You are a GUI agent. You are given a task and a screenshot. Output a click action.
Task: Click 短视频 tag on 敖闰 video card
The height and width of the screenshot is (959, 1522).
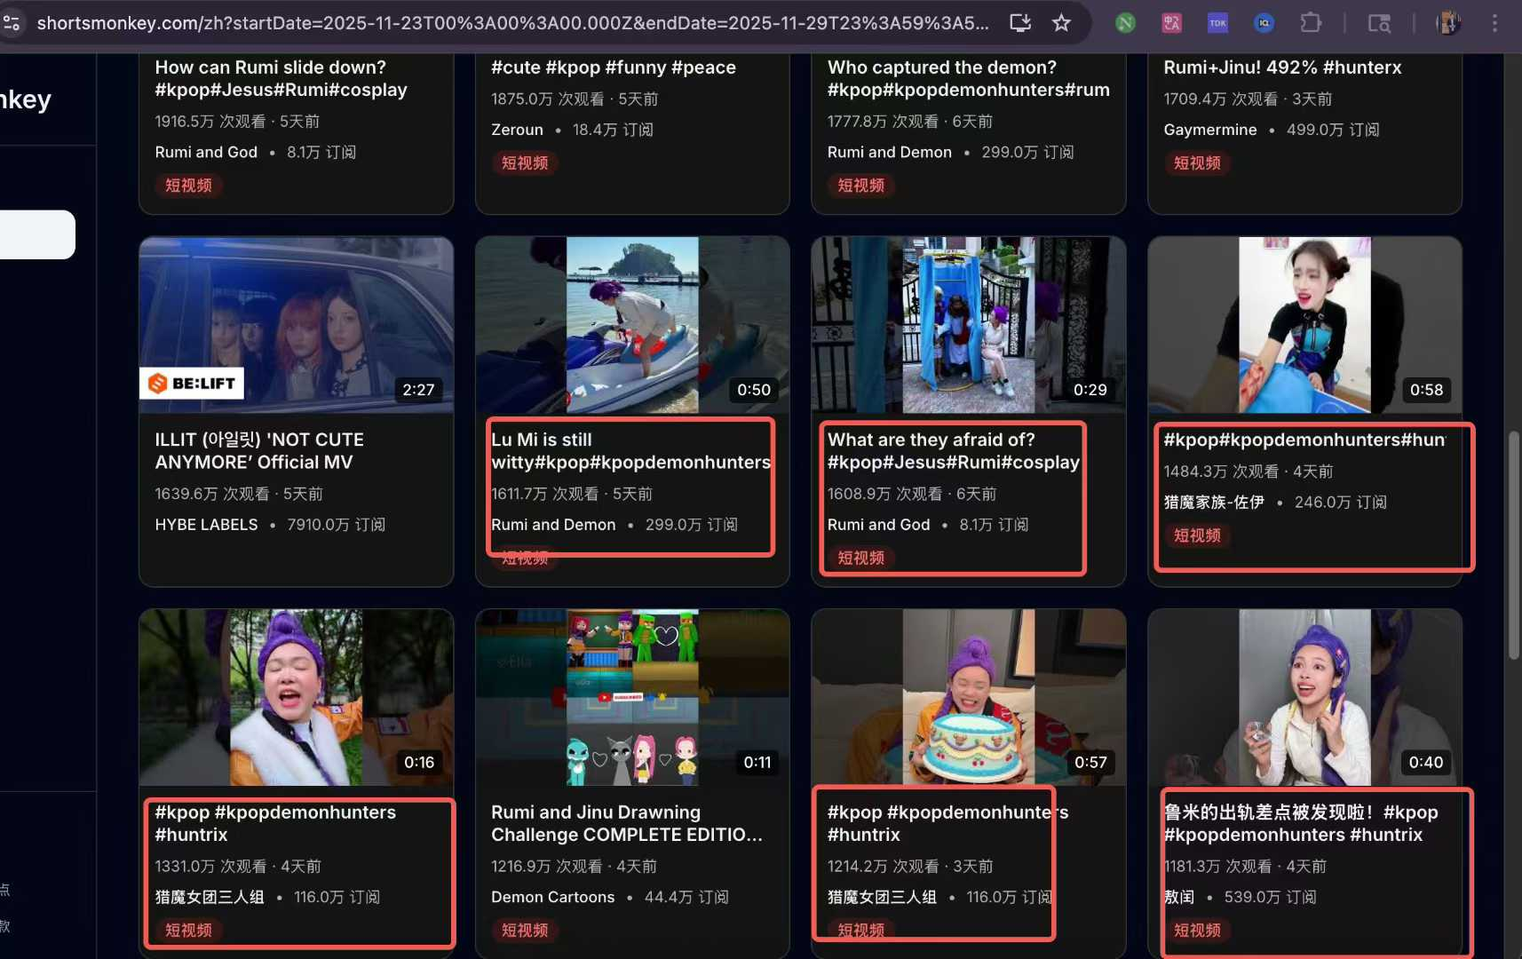pyautogui.click(x=1197, y=931)
